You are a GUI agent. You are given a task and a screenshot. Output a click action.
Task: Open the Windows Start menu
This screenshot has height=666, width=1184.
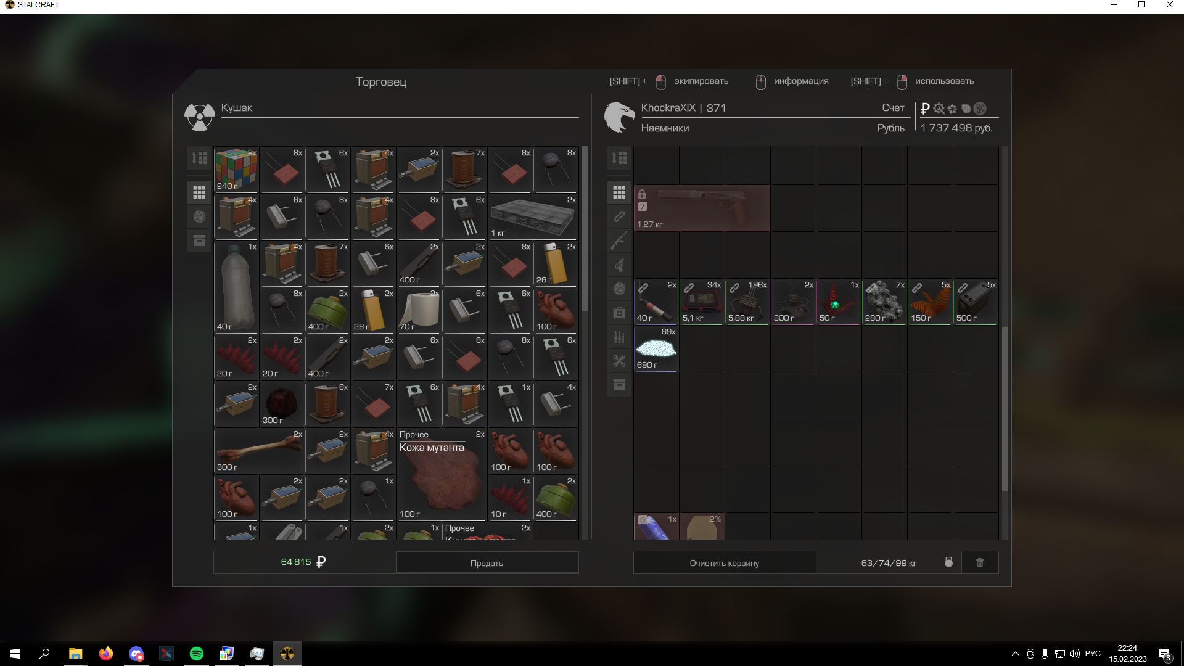pyautogui.click(x=15, y=654)
